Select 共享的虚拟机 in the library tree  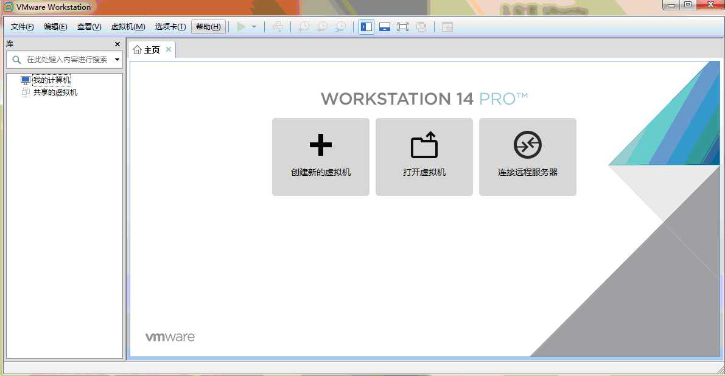pos(55,92)
